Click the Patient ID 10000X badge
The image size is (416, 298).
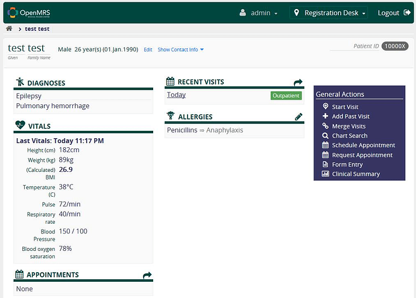[395, 46]
